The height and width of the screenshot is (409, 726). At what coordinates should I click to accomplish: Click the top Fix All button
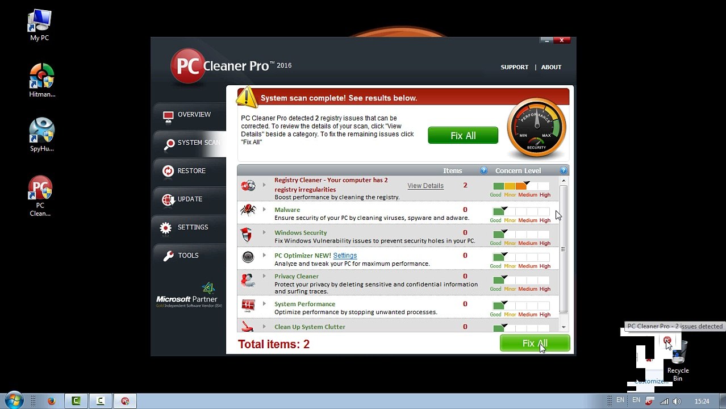point(463,136)
